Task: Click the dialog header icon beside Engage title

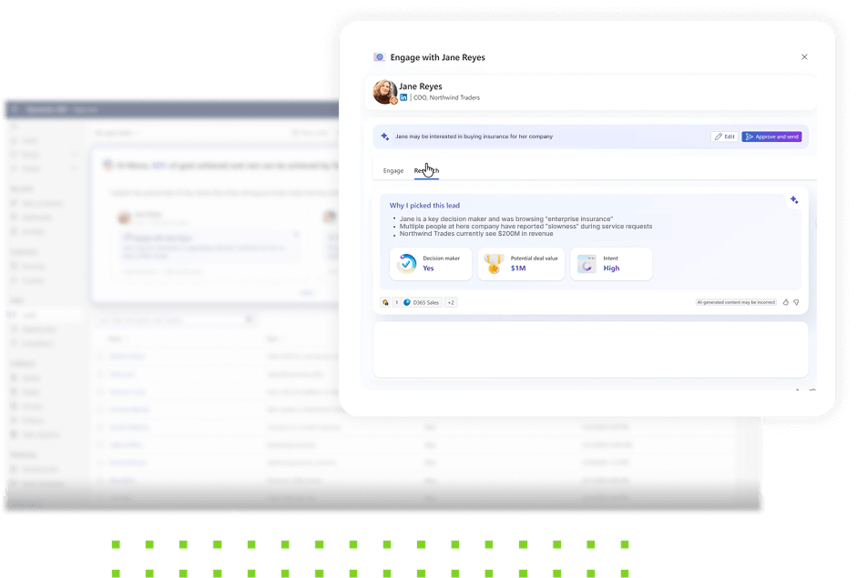Action: (x=379, y=56)
